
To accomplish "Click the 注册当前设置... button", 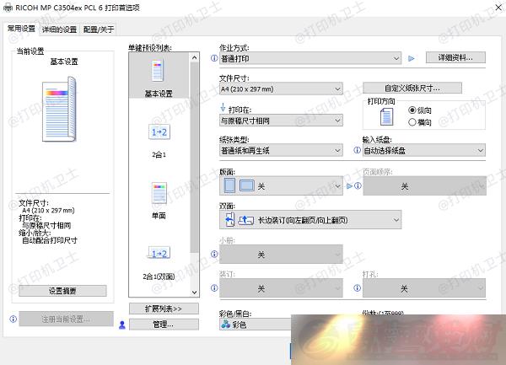I will [66, 319].
